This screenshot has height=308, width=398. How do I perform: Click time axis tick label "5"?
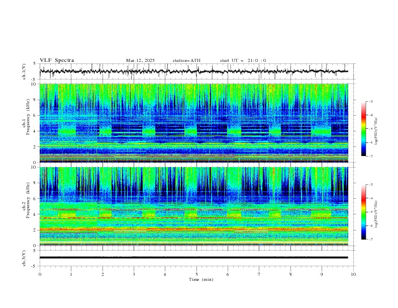(x=196, y=274)
